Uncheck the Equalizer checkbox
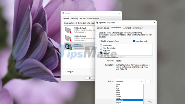This screenshot has height=104, width=185. pyautogui.click(x=101, y=53)
